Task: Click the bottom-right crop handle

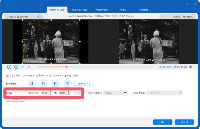Action: (x=80, y=63)
